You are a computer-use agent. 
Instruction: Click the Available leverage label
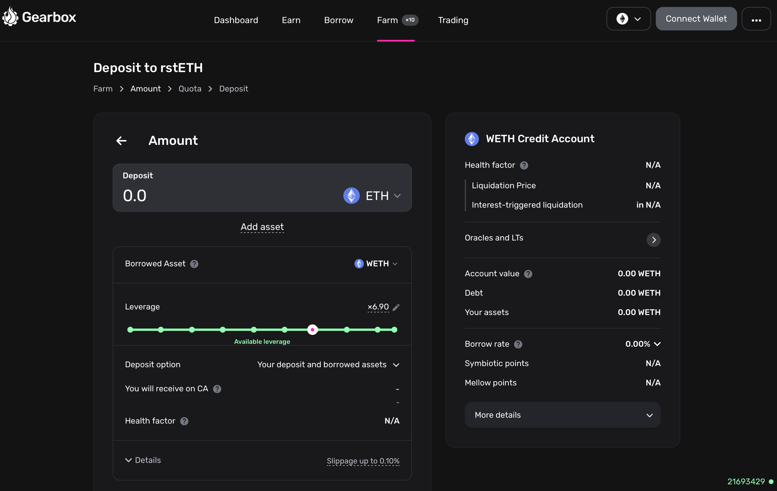(262, 341)
